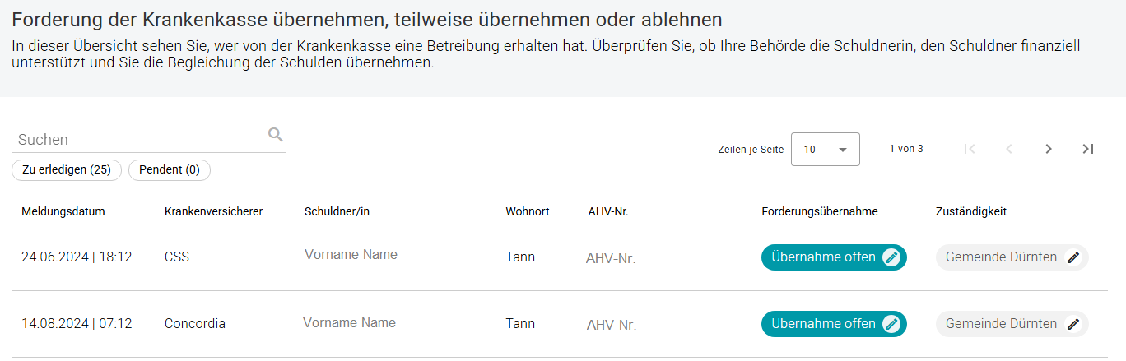Click 'Gemeinde Dürnten' chip in the CSS row

pyautogui.click(x=1001, y=257)
